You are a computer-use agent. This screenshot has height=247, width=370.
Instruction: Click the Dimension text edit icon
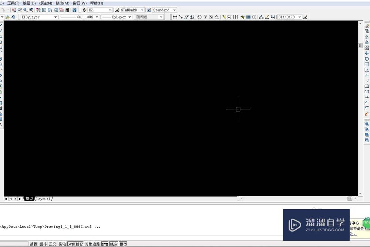click(x=267, y=17)
